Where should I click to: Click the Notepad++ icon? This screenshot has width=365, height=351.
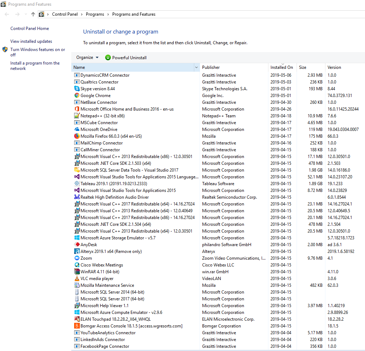(x=77, y=116)
